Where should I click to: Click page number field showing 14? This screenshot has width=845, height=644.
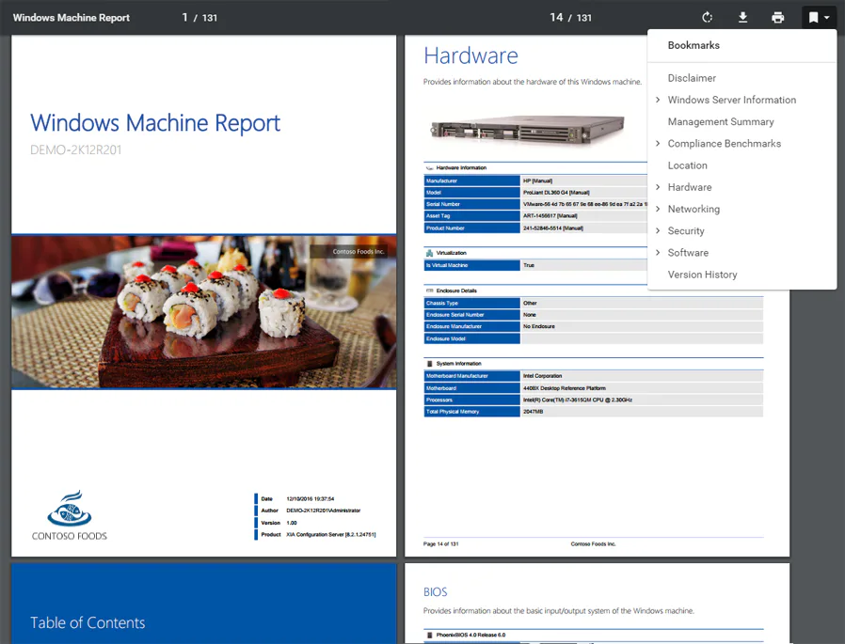556,18
